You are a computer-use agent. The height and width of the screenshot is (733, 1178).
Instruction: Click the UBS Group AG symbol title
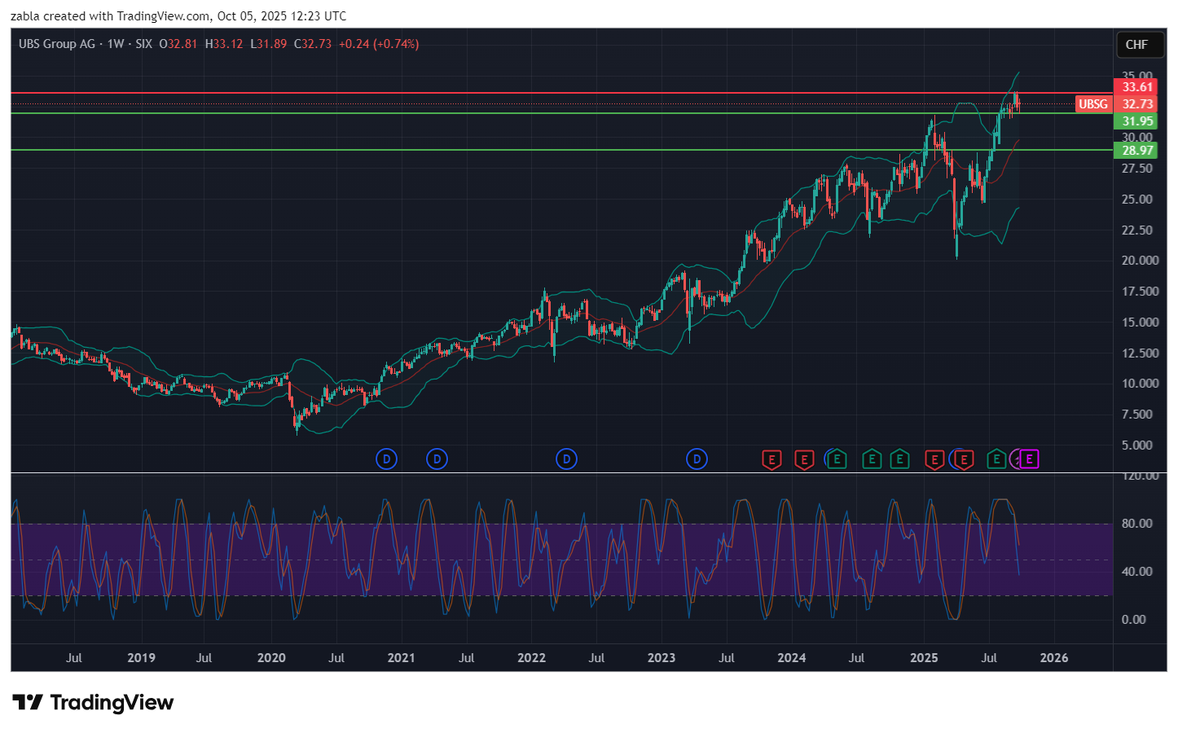point(57,44)
